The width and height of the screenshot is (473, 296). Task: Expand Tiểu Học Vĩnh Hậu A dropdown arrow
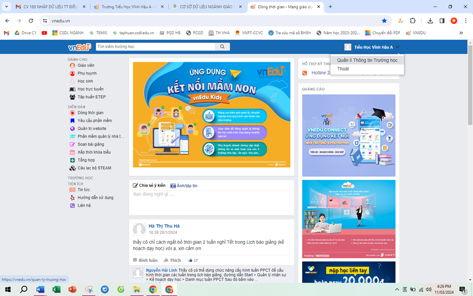(397, 47)
